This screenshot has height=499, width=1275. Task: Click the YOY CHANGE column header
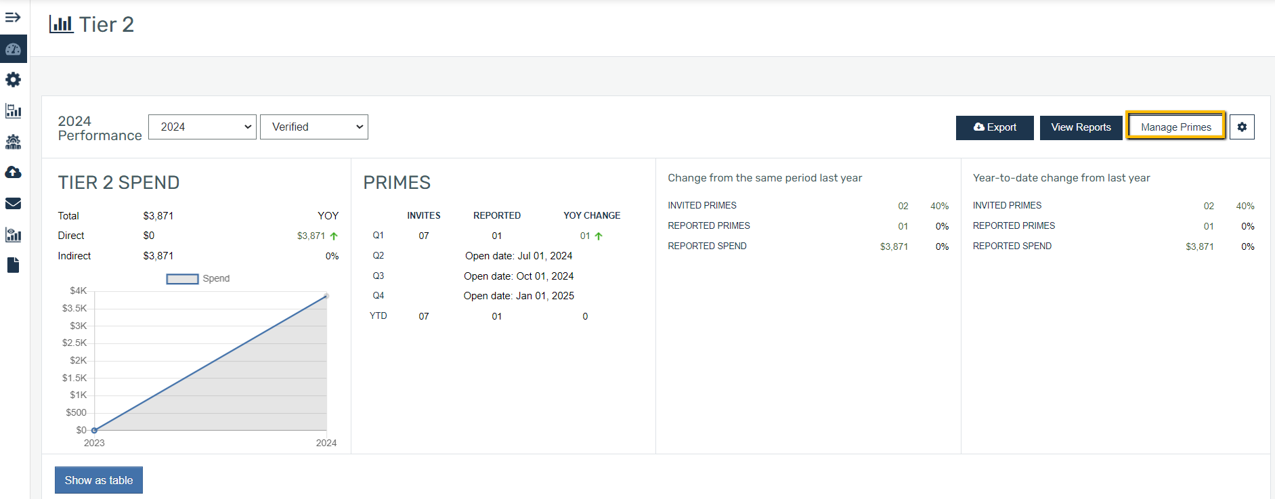coord(592,215)
